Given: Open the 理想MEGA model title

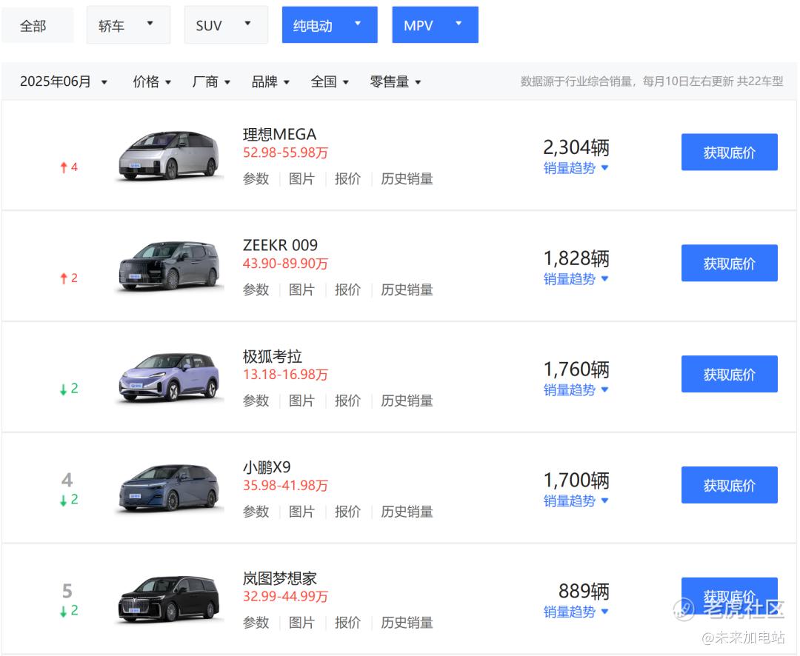Looking at the screenshot, I should 279,134.
